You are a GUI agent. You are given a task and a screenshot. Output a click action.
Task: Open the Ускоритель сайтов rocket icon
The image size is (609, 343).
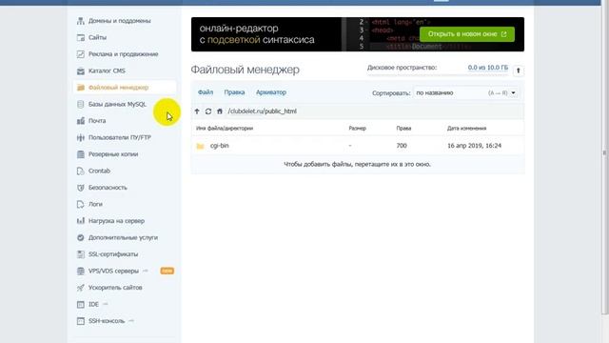point(80,288)
